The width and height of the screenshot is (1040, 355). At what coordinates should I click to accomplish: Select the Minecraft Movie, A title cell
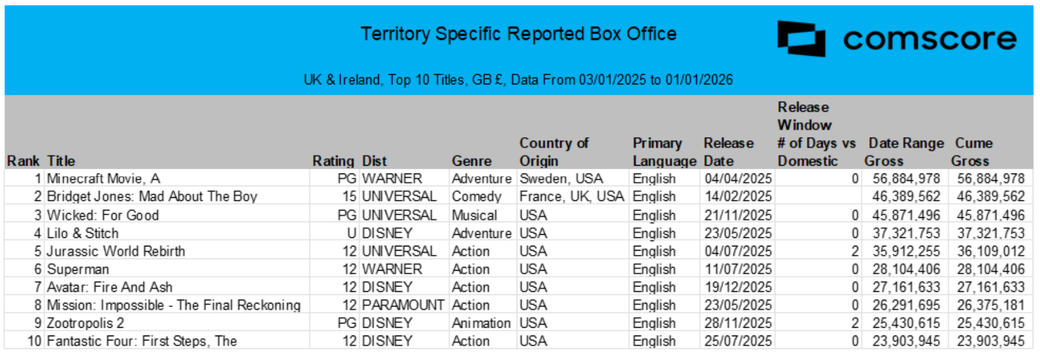[x=103, y=178]
